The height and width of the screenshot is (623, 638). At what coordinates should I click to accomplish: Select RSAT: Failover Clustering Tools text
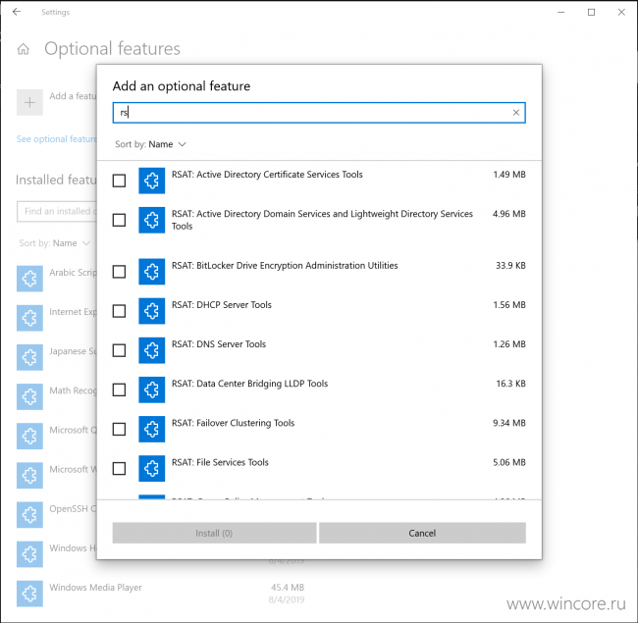pos(234,423)
